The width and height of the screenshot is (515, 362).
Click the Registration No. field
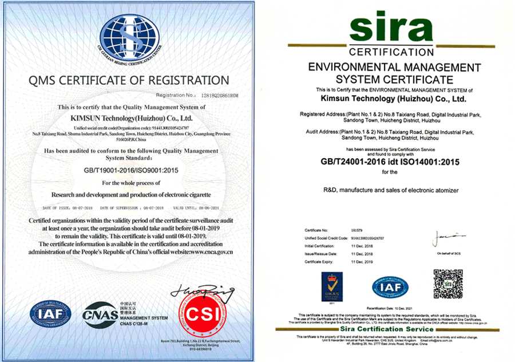pyautogui.click(x=197, y=95)
